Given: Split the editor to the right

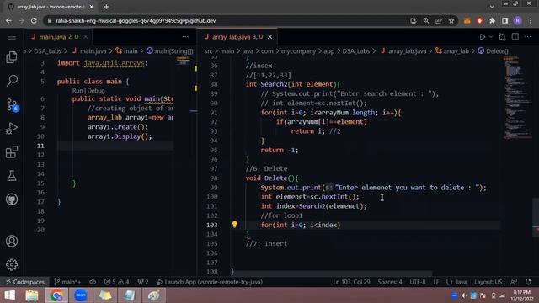Looking at the screenshot, I should (x=515, y=37).
